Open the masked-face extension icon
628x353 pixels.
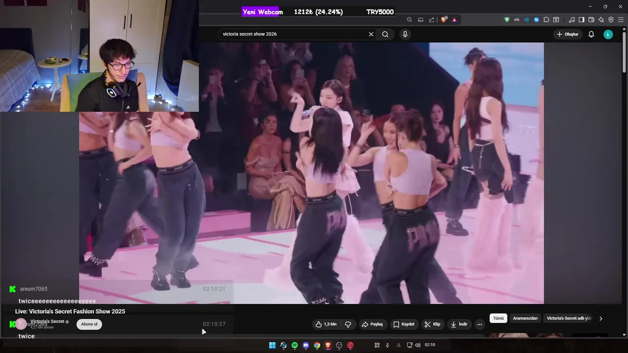(517, 20)
